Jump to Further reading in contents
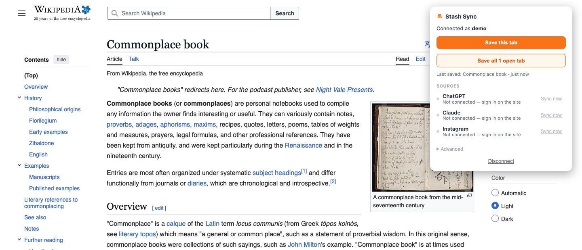Image resolution: width=582 pixels, height=250 pixels. tap(44, 240)
